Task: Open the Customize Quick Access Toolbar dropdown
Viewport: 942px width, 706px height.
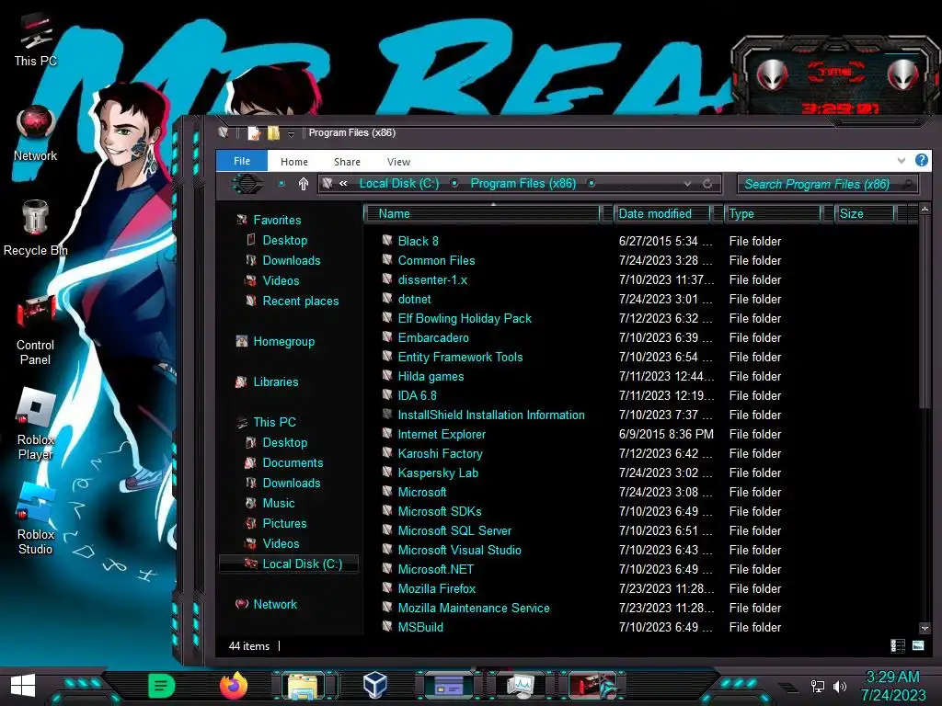Action: coord(291,133)
